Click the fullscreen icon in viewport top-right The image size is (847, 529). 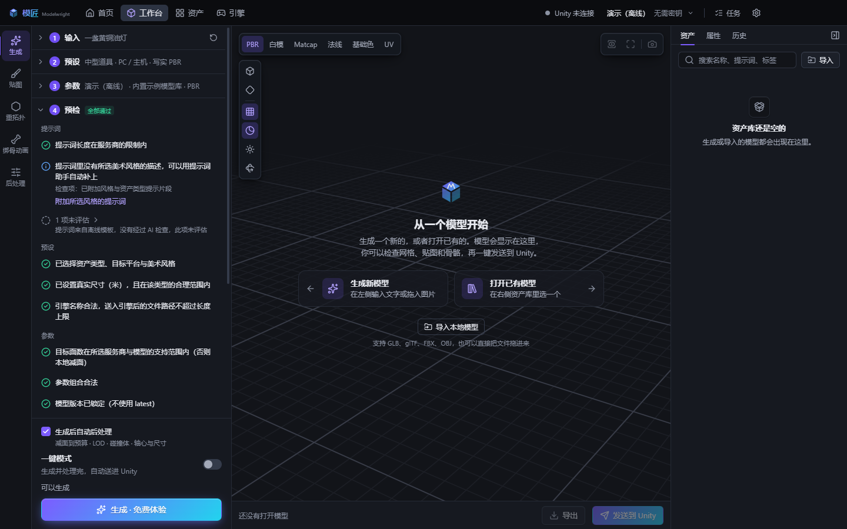631,44
